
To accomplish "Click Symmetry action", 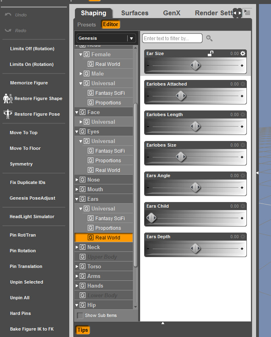I will coord(21,164).
